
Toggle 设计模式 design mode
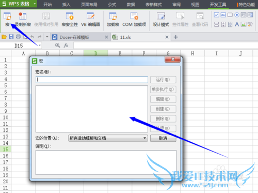161,19
